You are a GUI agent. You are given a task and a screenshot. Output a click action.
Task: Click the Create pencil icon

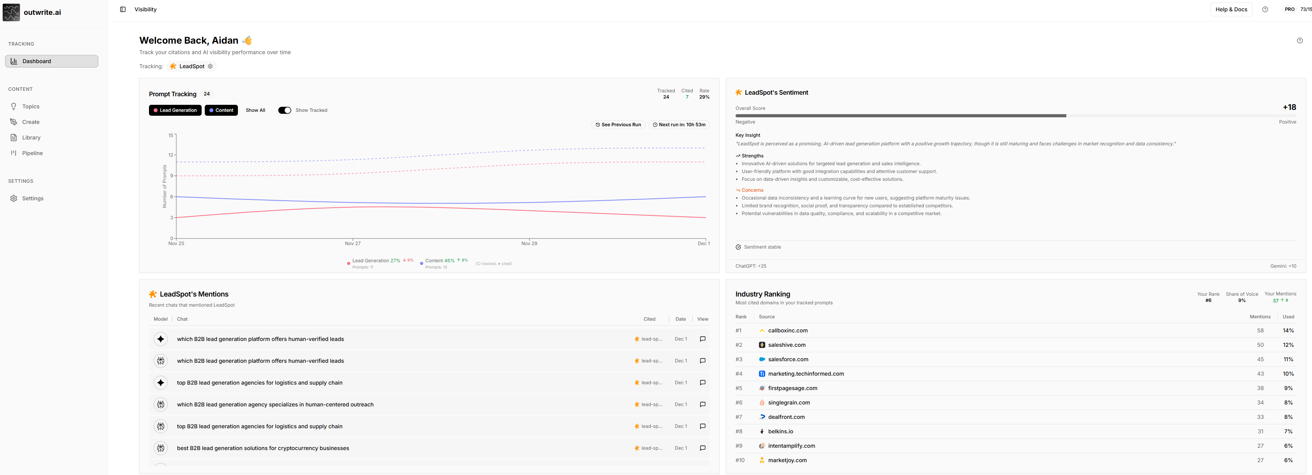click(14, 122)
